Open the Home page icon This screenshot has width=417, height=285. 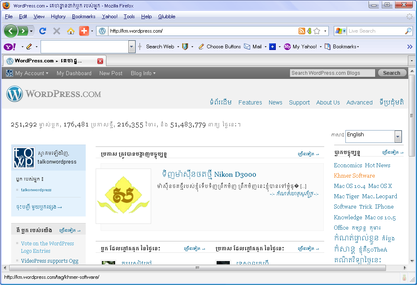pos(70,31)
